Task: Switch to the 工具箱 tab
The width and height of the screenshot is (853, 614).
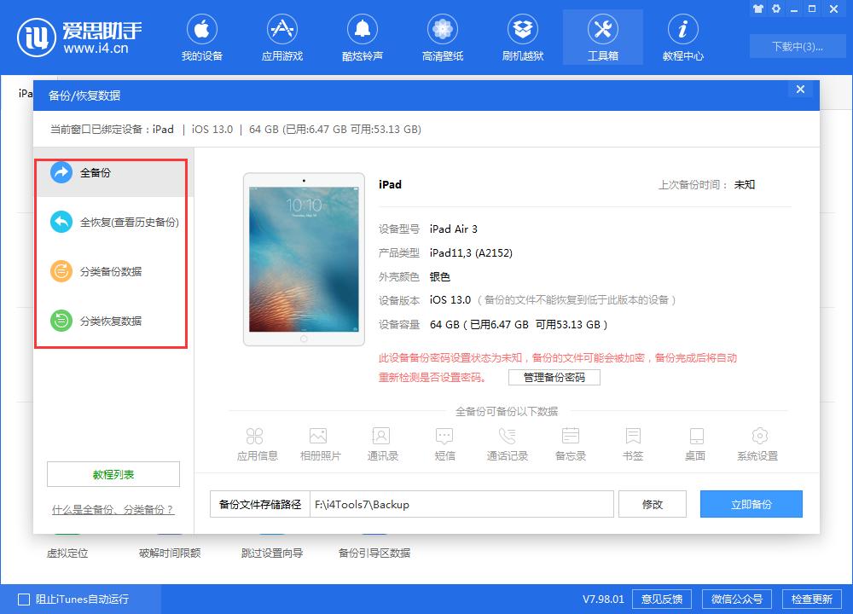Action: pos(602,38)
